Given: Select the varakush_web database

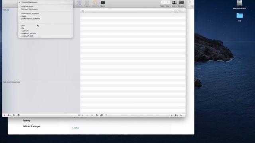Looking at the screenshot, I should click(x=45, y=36).
